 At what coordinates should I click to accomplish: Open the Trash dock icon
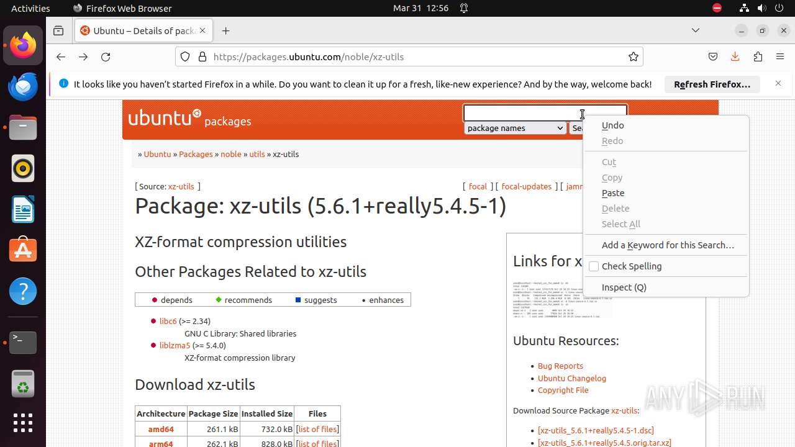coord(23,383)
